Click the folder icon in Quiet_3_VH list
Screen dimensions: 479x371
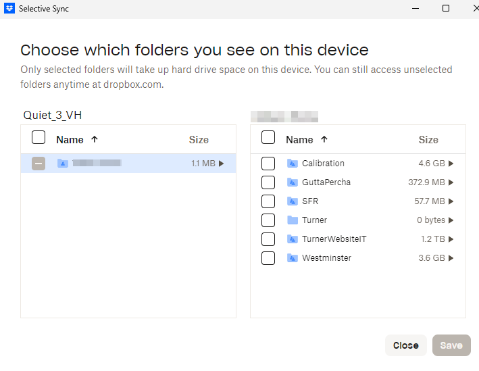62,164
